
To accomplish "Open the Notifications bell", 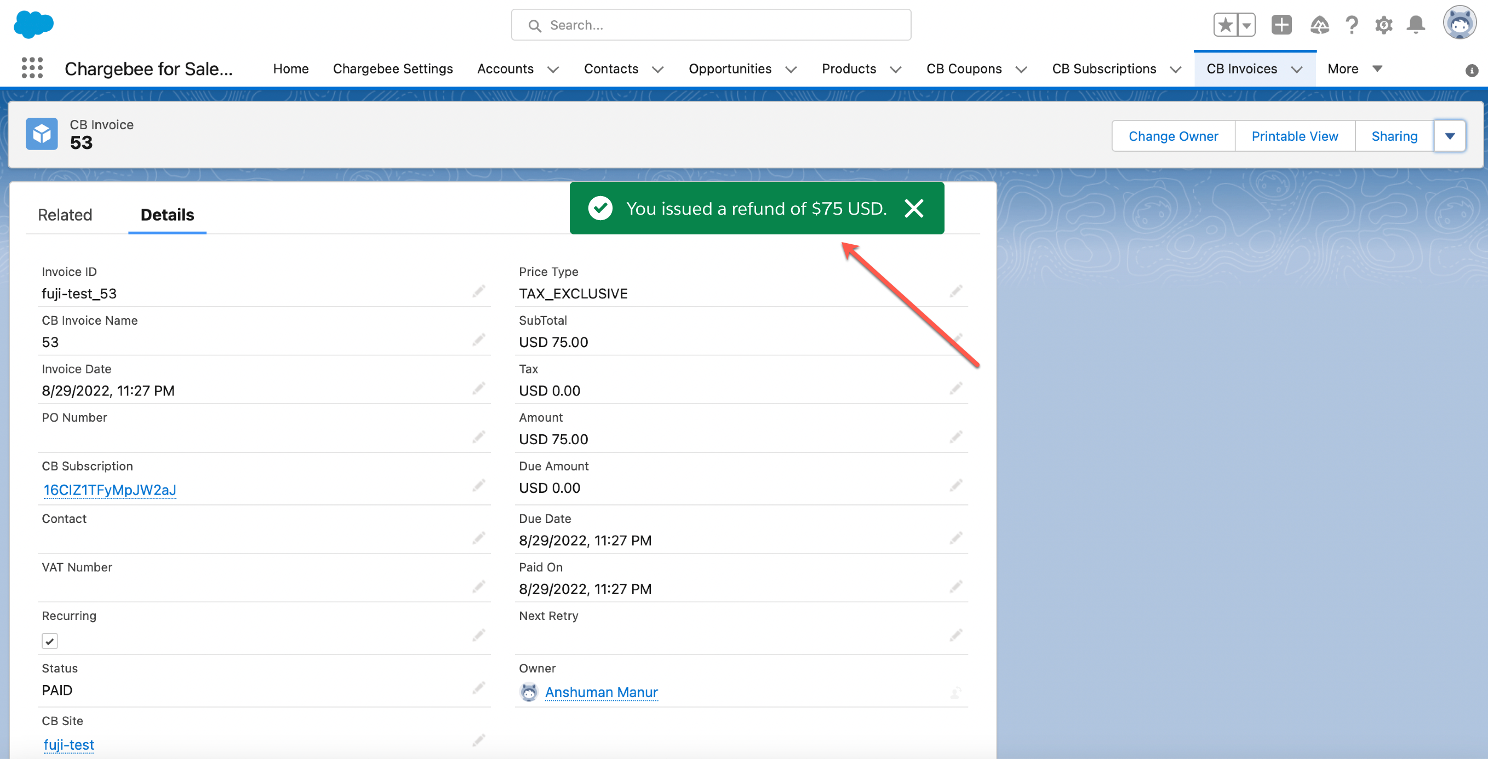I will pyautogui.click(x=1415, y=25).
